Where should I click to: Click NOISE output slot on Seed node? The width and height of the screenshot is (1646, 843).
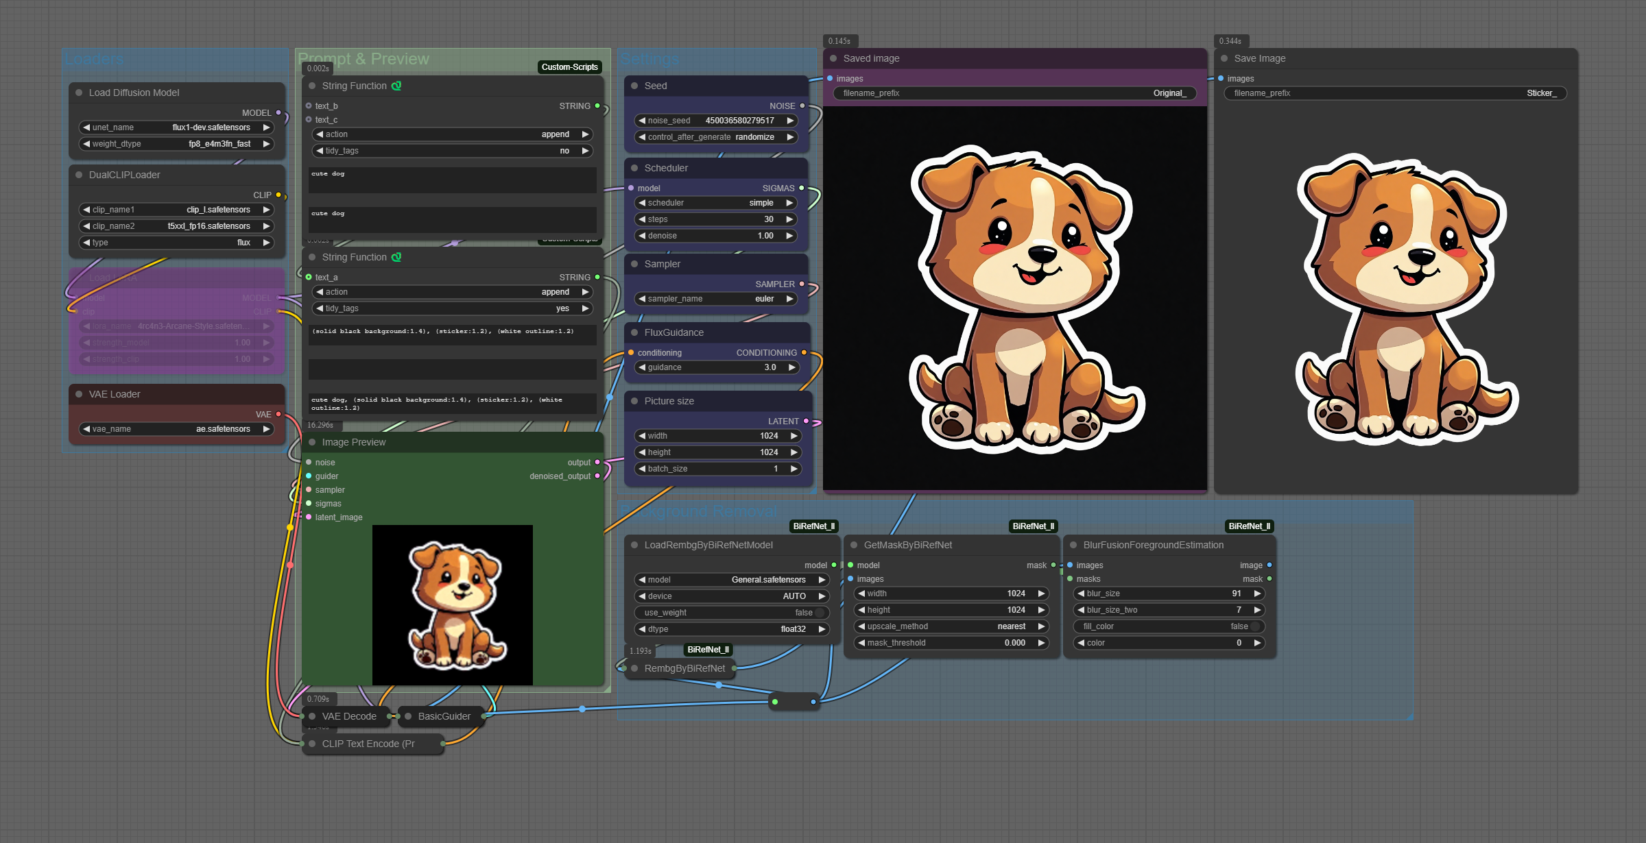[x=802, y=106]
